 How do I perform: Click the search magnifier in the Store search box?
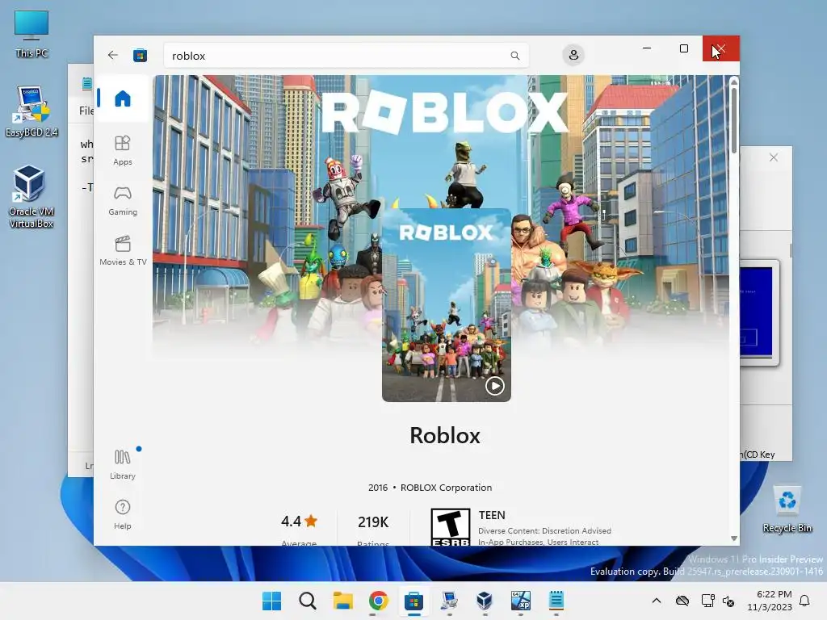pyautogui.click(x=514, y=56)
